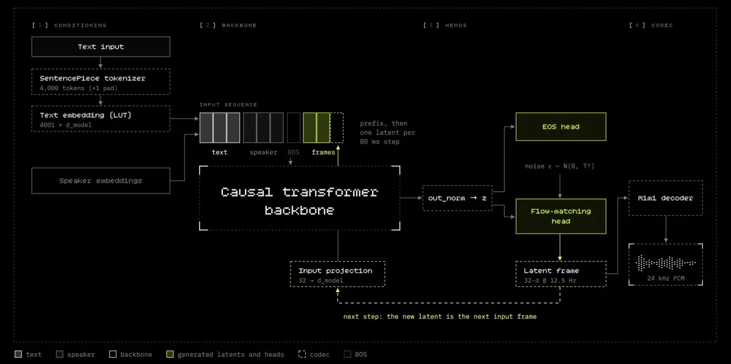Click the waveform icon above 24 kHz PCM

pos(665,263)
